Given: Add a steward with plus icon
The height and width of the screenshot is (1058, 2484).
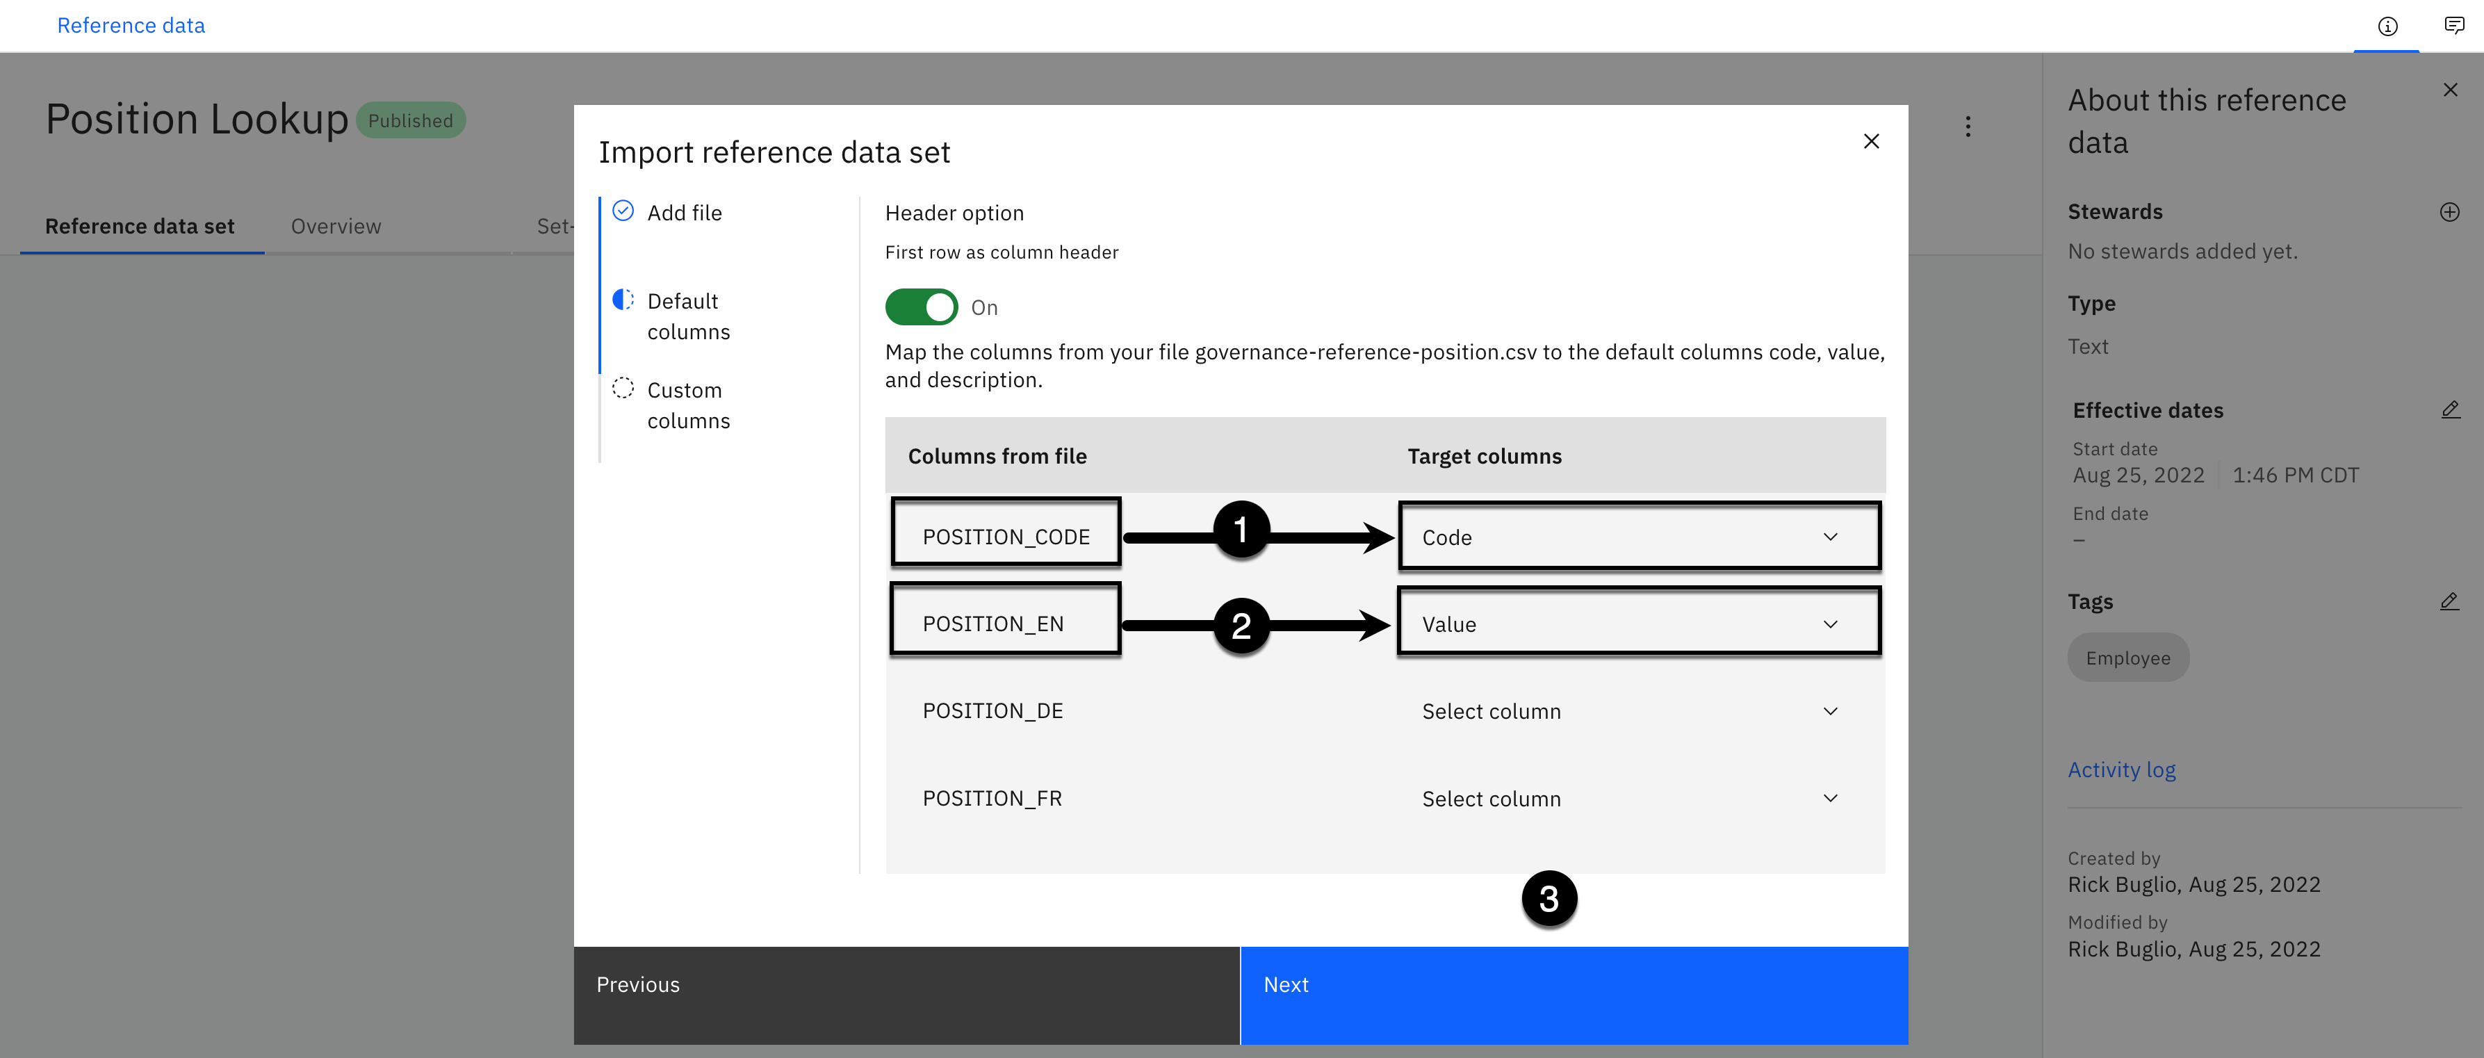Looking at the screenshot, I should pos(2449,212).
